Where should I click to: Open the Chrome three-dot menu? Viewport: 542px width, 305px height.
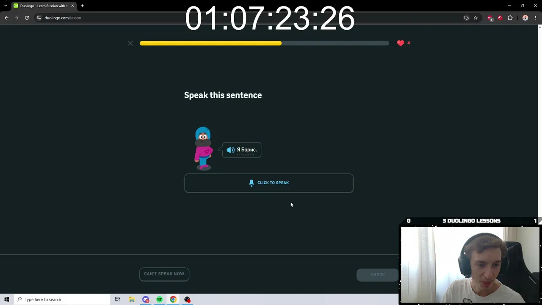(536, 18)
